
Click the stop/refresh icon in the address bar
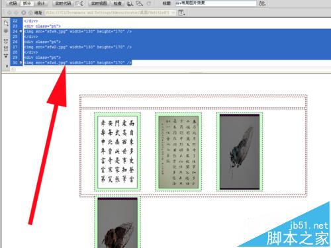[x=24, y=13]
